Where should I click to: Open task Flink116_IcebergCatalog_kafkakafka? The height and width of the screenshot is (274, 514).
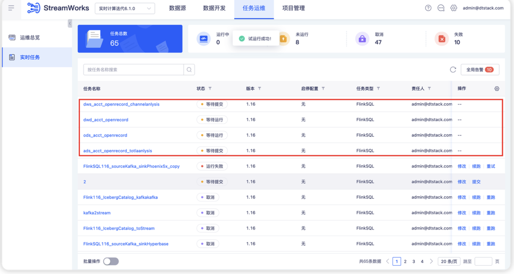tap(120, 197)
